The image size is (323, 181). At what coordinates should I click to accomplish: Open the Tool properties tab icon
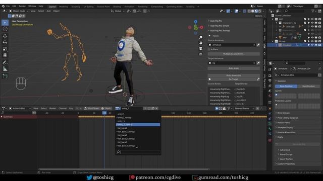270,70
